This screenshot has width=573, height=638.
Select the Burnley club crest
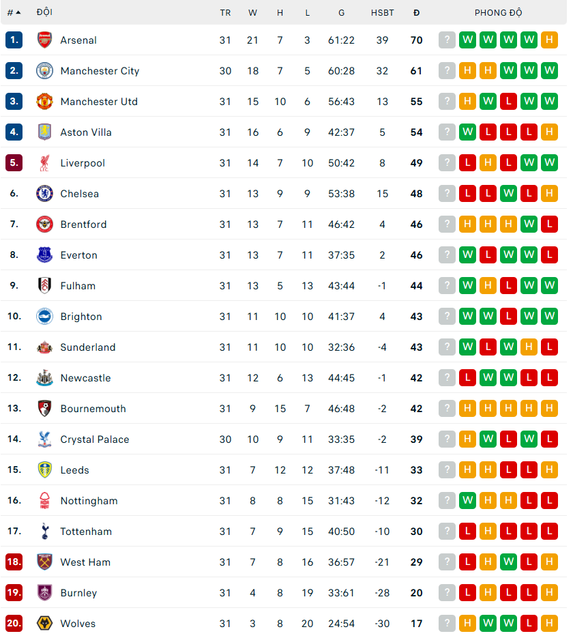tap(44, 592)
